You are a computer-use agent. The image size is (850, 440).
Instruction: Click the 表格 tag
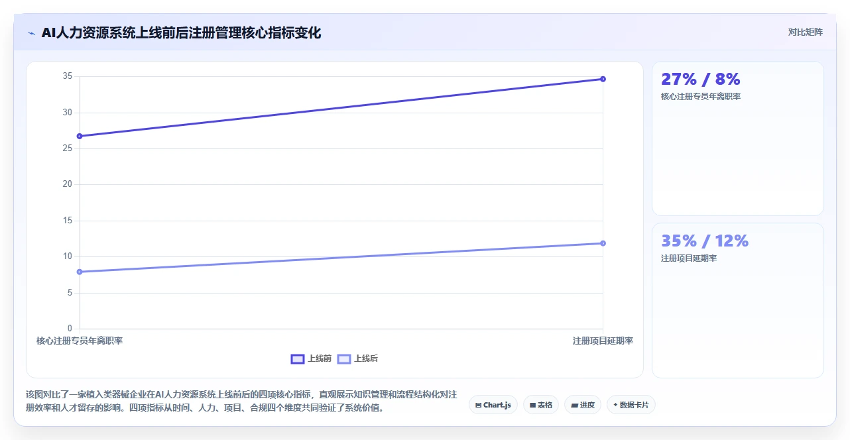541,405
